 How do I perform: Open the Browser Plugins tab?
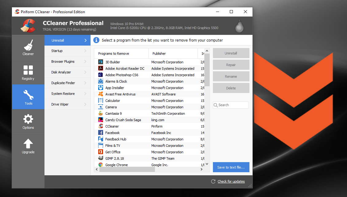(x=67, y=61)
